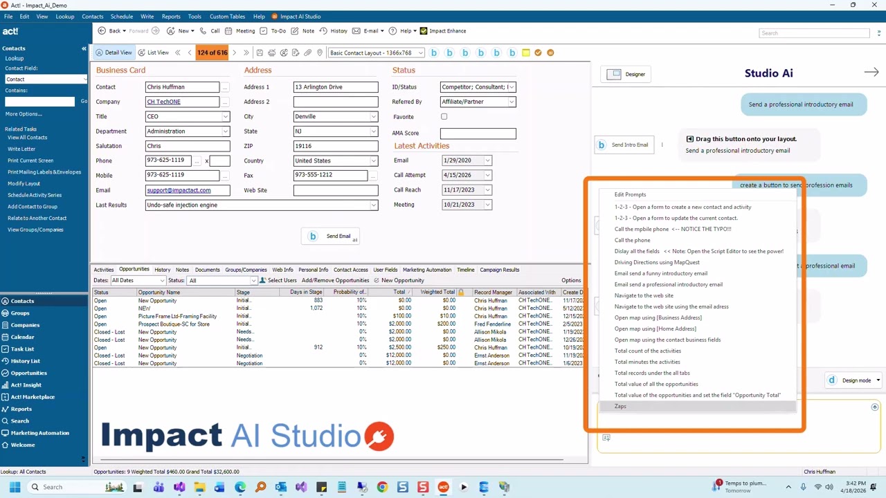The width and height of the screenshot is (886, 498).
Task: Open the Reports menu
Action: click(171, 16)
